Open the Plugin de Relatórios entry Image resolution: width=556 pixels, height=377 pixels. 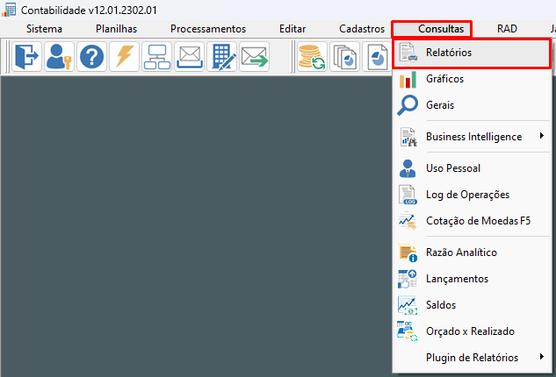point(472,358)
